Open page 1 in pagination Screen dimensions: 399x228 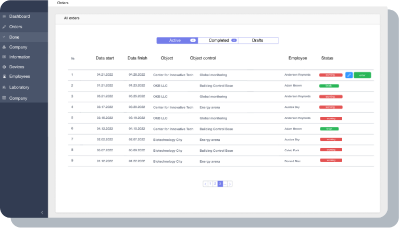[210, 184]
